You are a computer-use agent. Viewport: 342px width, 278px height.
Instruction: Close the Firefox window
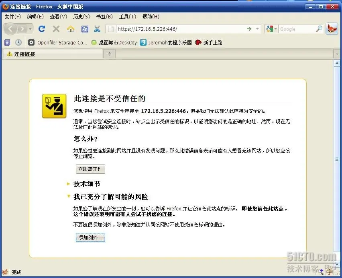click(332, 6)
